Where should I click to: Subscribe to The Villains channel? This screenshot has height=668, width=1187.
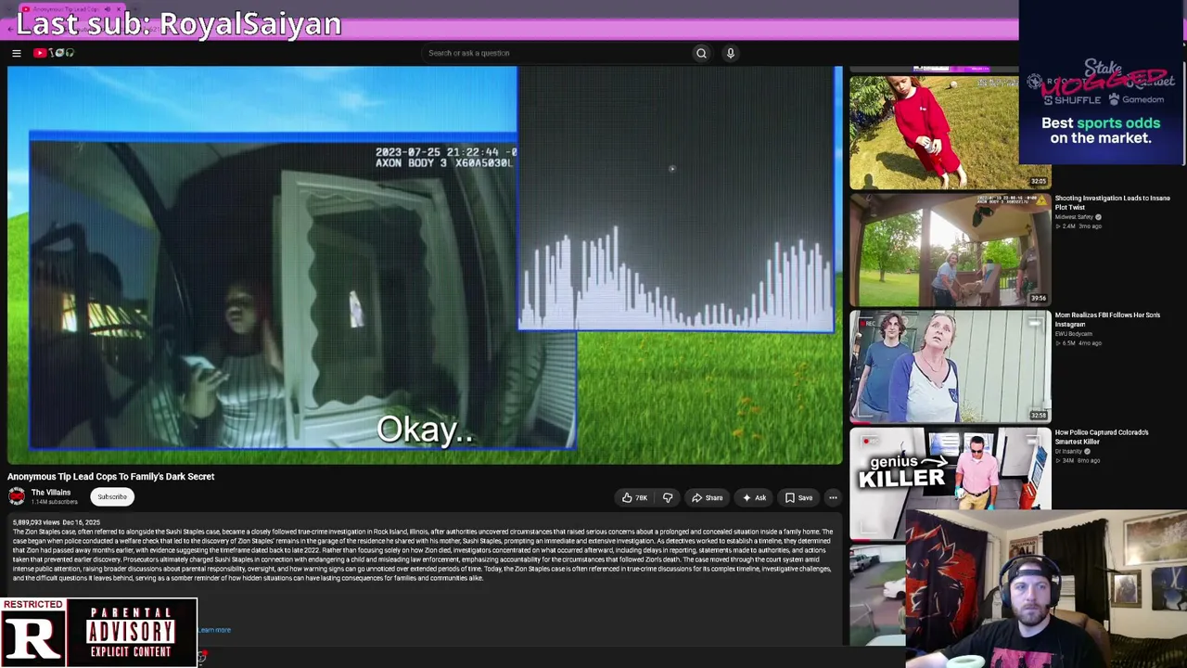112,496
